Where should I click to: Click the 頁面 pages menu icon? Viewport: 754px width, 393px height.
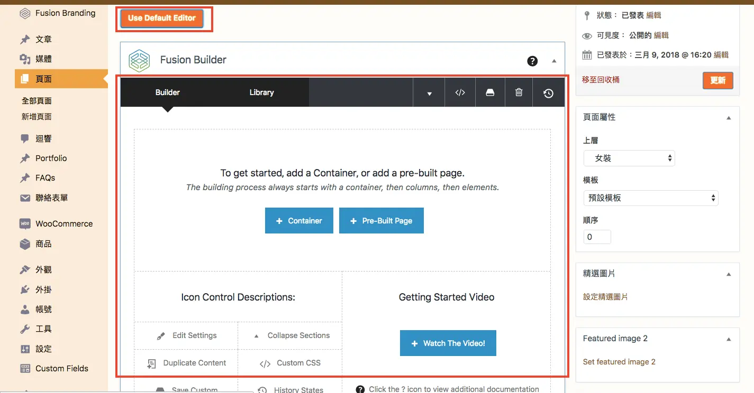pyautogui.click(x=25, y=79)
